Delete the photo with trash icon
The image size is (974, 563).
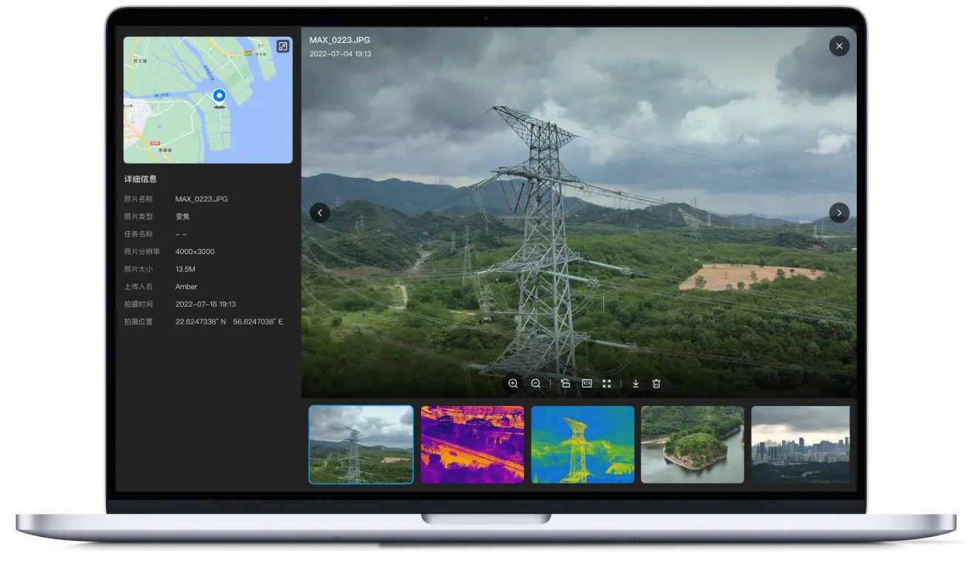coord(656,384)
